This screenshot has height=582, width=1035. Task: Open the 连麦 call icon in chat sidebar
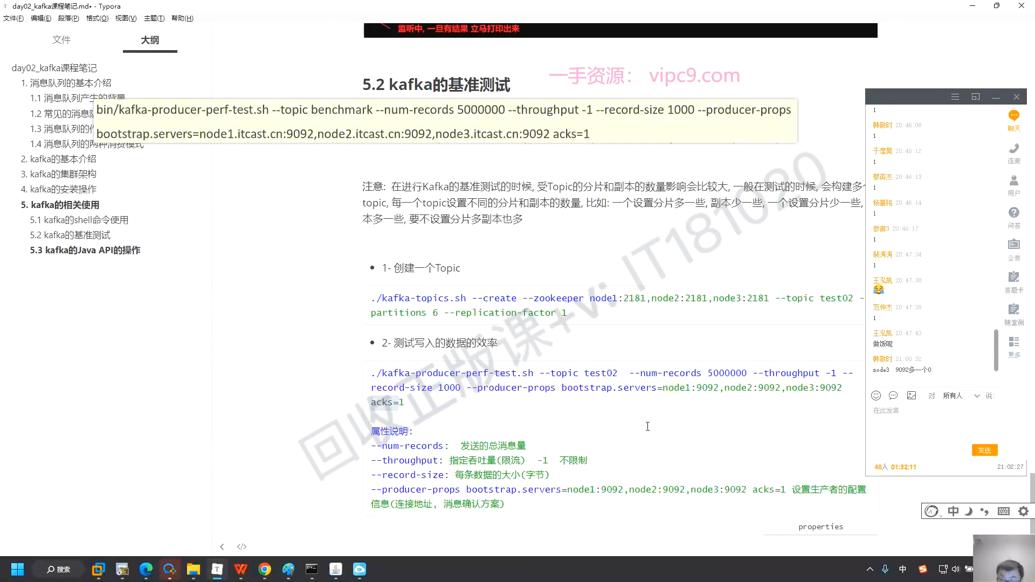(x=1013, y=152)
